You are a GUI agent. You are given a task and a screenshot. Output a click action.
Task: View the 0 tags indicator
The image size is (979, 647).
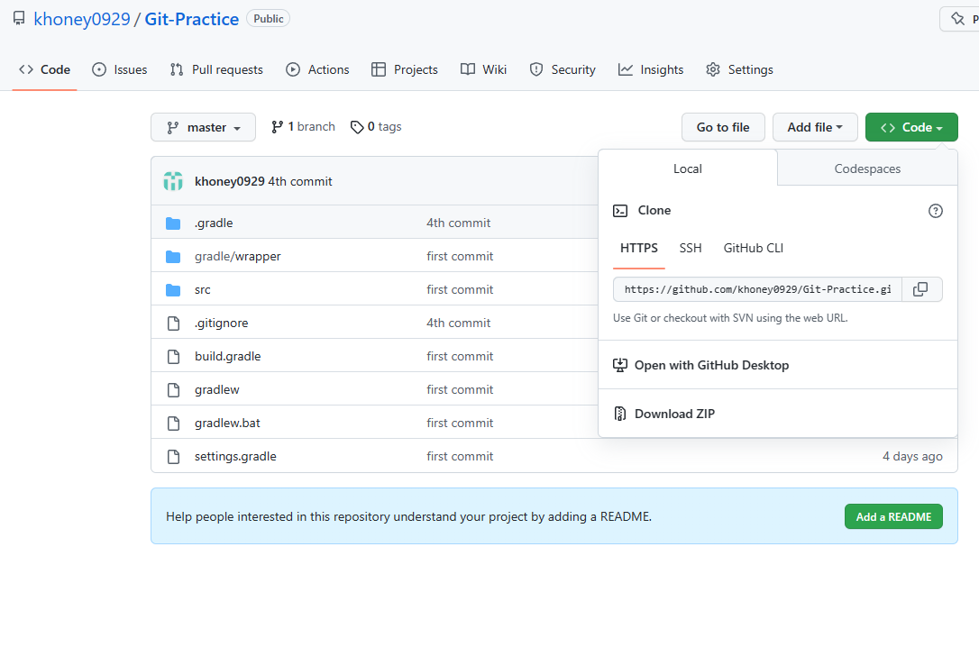375,126
